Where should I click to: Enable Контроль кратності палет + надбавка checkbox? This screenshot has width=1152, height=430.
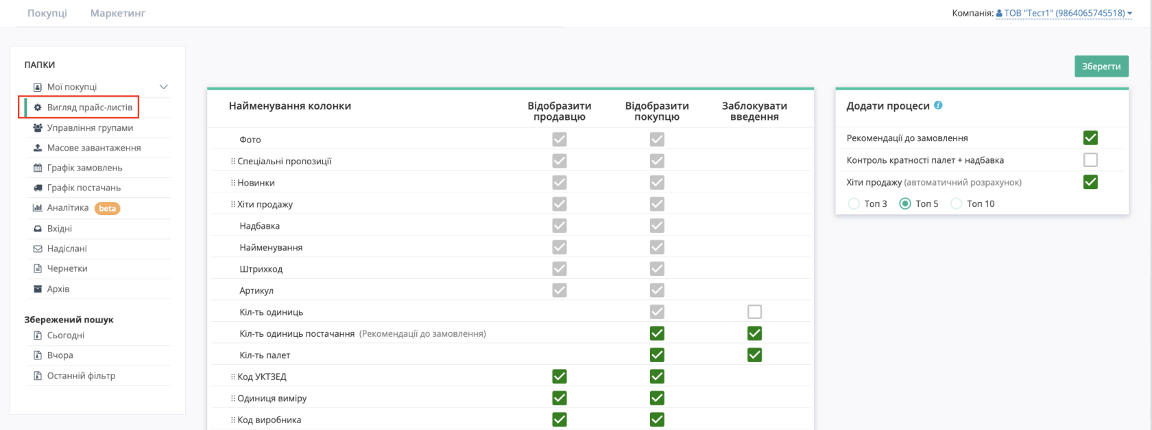click(1090, 160)
